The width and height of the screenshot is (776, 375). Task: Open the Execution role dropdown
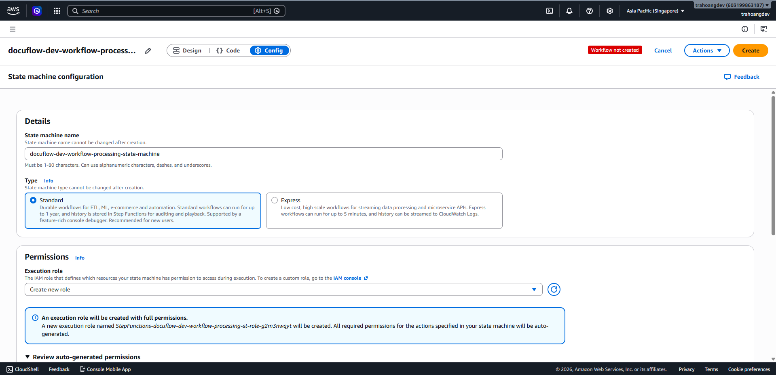point(283,289)
